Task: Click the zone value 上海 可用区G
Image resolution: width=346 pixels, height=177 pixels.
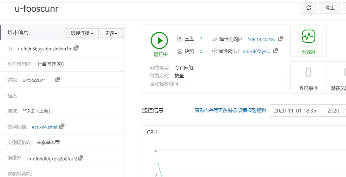Action: tap(51, 64)
